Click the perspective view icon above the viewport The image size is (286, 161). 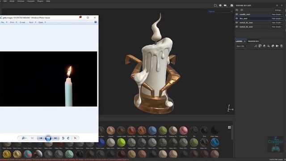[215, 5]
